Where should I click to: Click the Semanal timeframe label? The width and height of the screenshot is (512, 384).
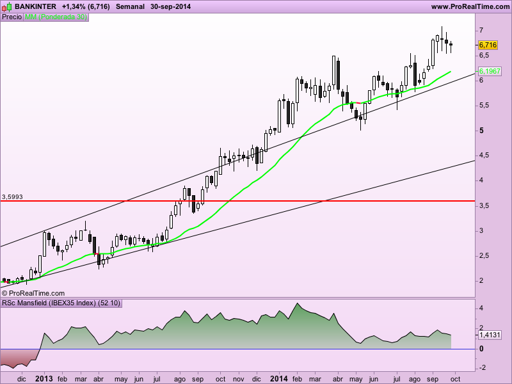131,6
